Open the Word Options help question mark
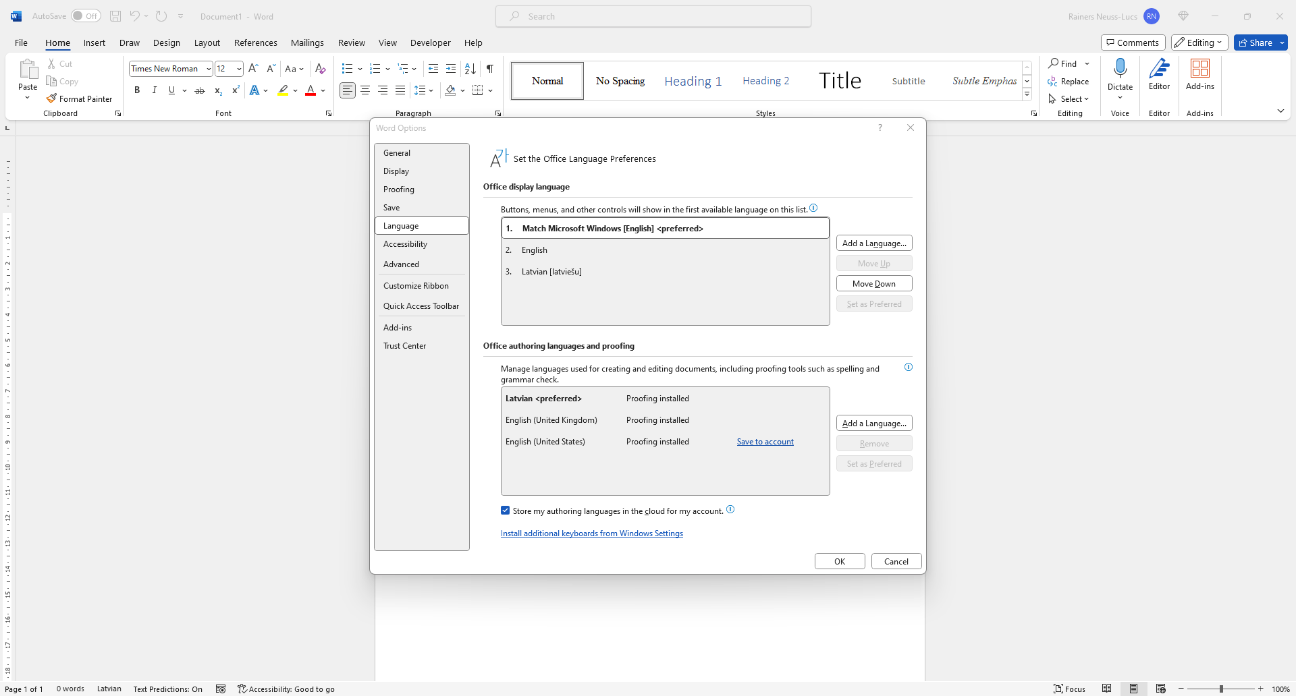The height and width of the screenshot is (696, 1296). [880, 127]
